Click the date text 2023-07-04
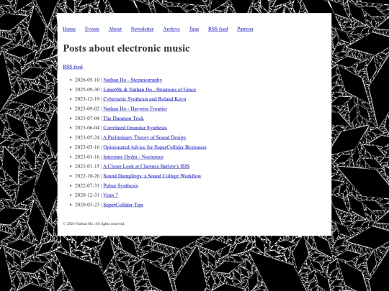This screenshot has height=291, width=389. coord(87,119)
